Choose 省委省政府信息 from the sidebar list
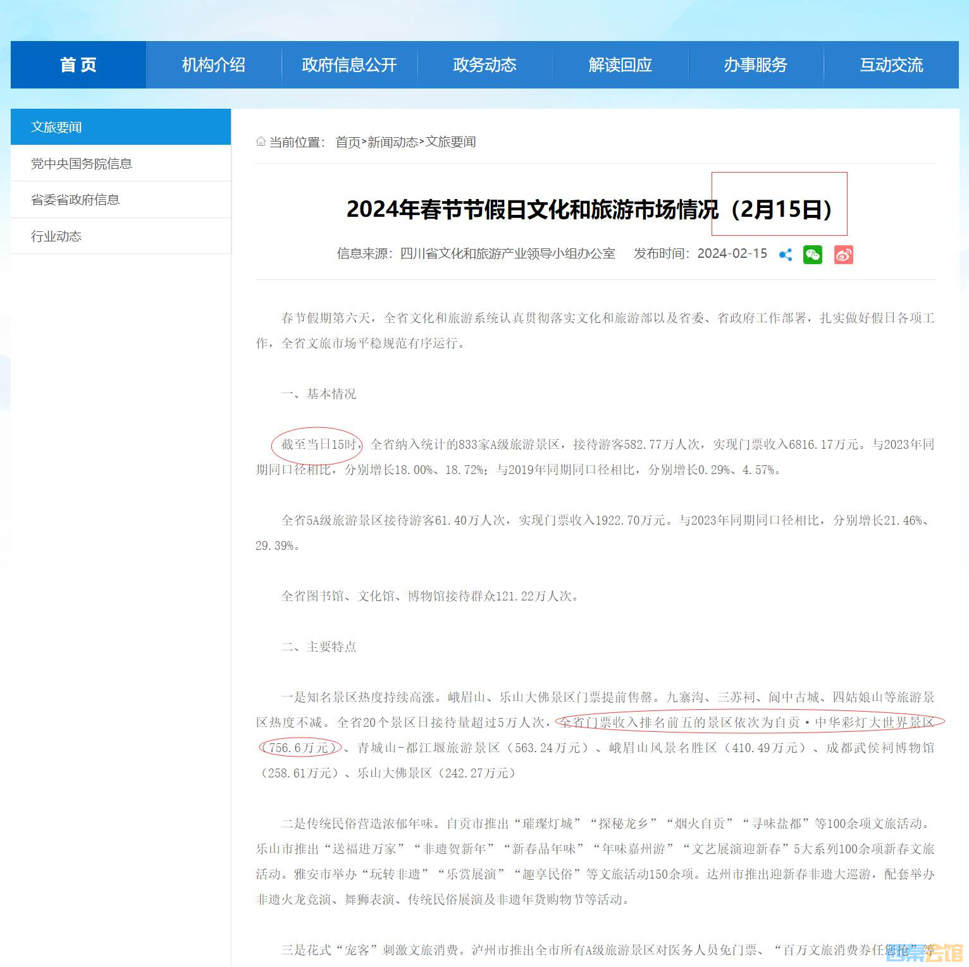 75,200
